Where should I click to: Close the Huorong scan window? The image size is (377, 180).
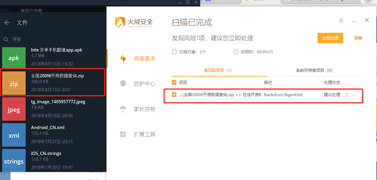pyautogui.click(x=367, y=20)
